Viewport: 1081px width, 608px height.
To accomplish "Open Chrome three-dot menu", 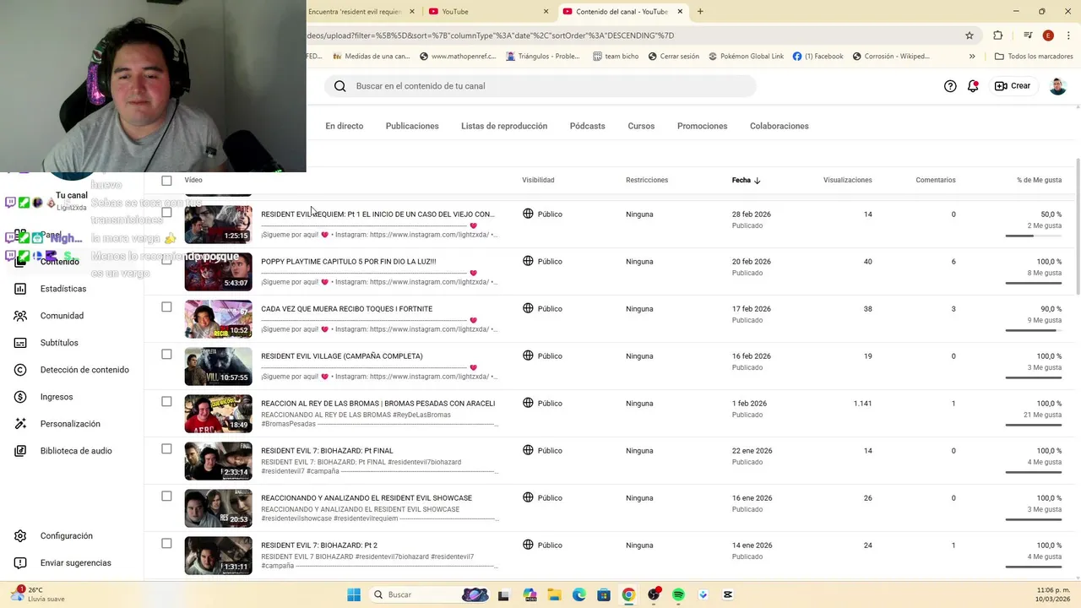I will 1067,35.
